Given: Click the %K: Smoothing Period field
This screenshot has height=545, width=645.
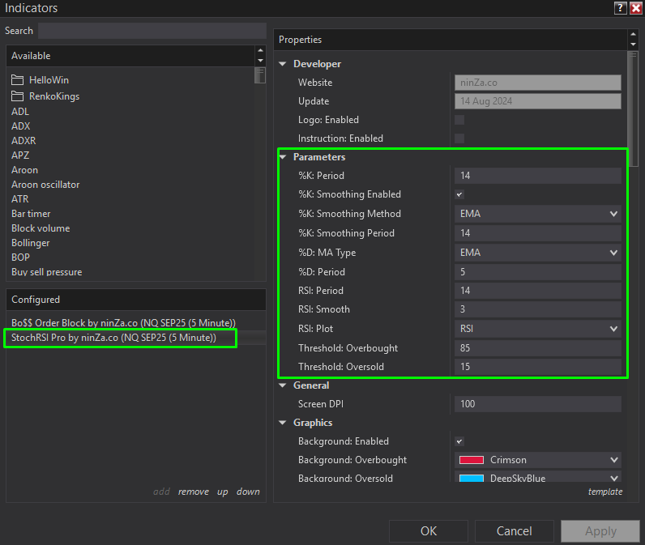Looking at the screenshot, I should (538, 233).
